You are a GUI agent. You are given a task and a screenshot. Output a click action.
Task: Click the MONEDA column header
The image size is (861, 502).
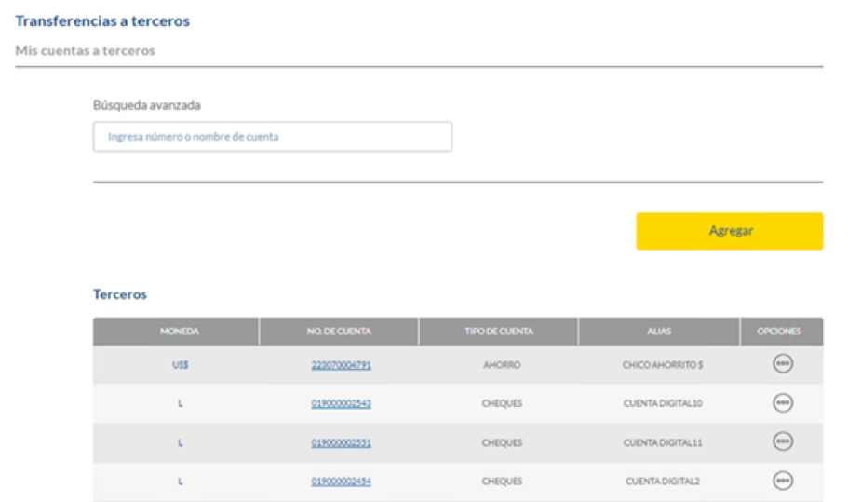click(x=179, y=332)
